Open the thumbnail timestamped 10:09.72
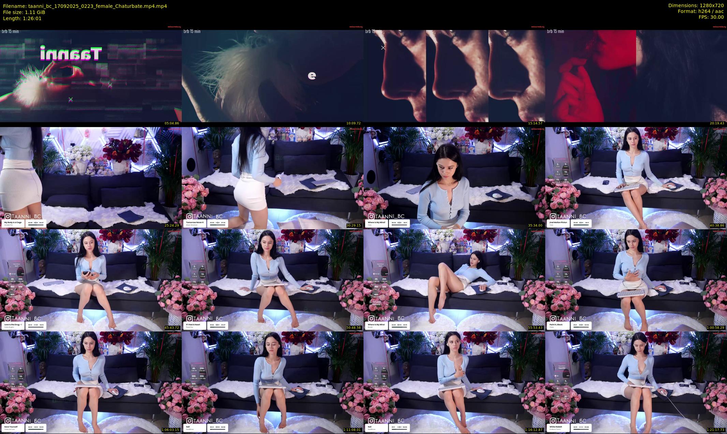This screenshot has width=727, height=434. point(272,76)
